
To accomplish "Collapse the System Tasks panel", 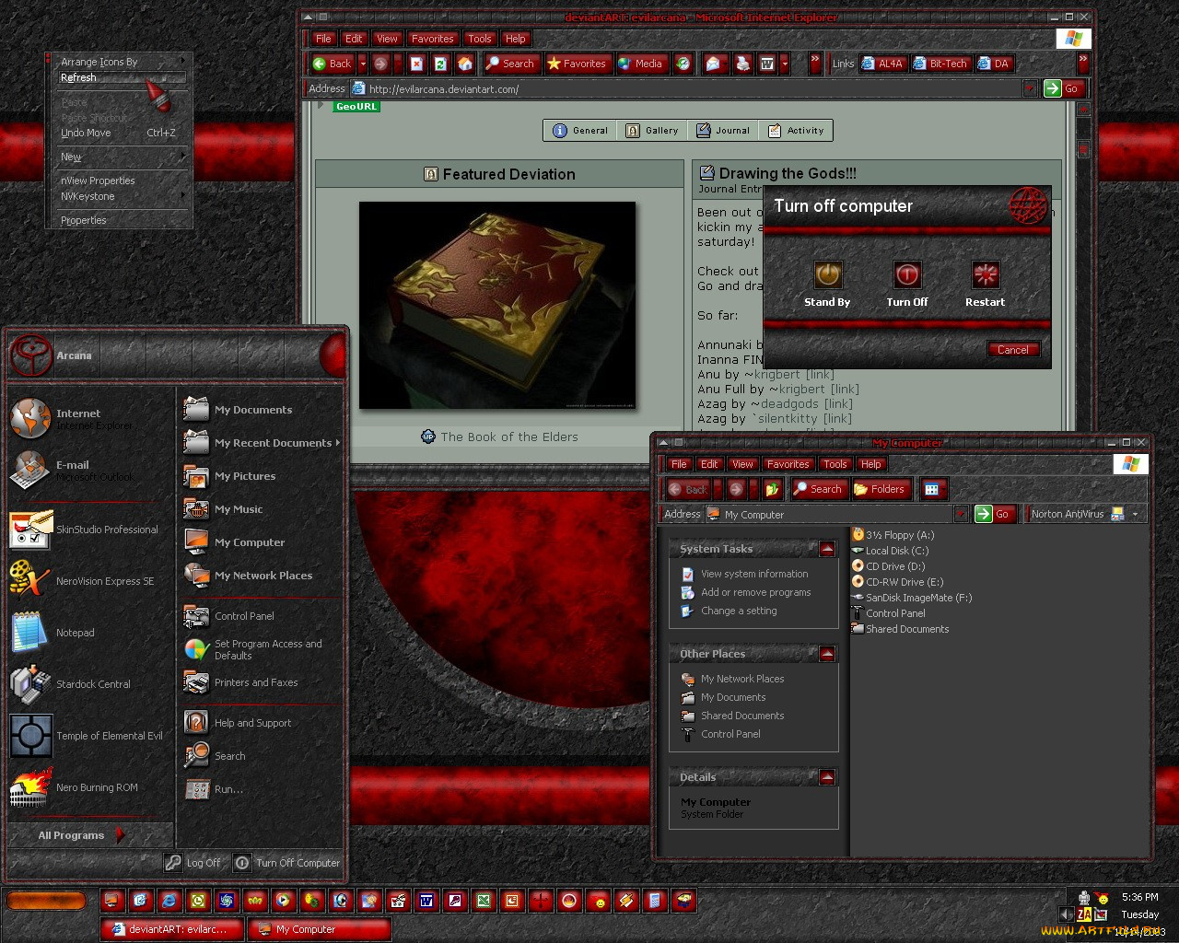I will pyautogui.click(x=826, y=548).
